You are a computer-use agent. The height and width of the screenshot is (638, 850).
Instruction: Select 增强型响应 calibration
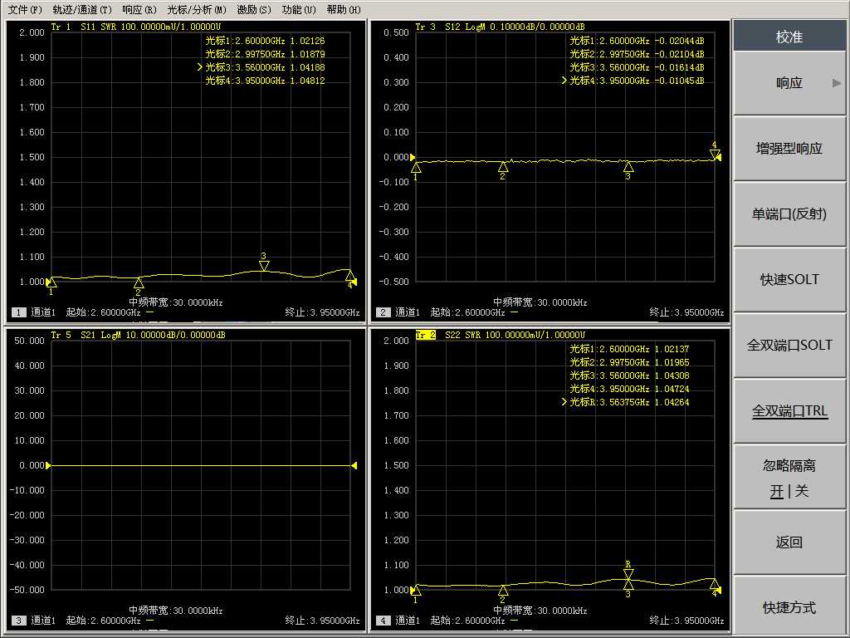pyautogui.click(x=789, y=149)
